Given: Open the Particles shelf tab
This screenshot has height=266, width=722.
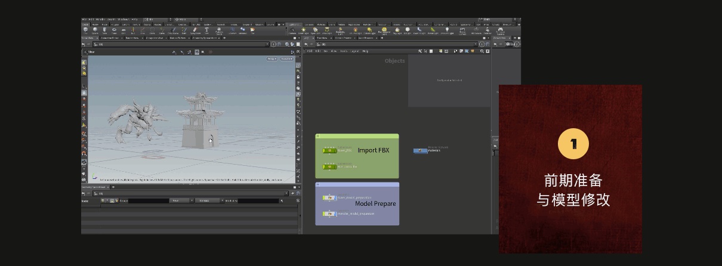Looking at the screenshot, I should 322,24.
